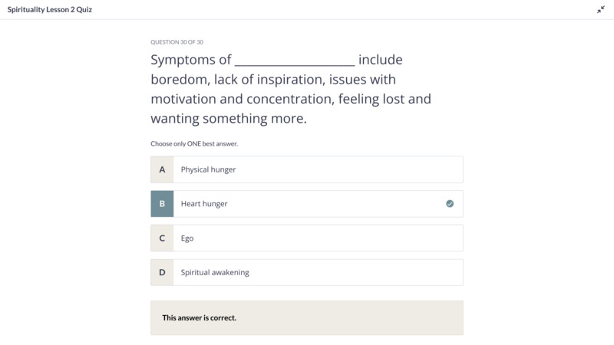Click empty area of Physical hunger row
The width and height of the screenshot is (614, 345).
pos(348,169)
